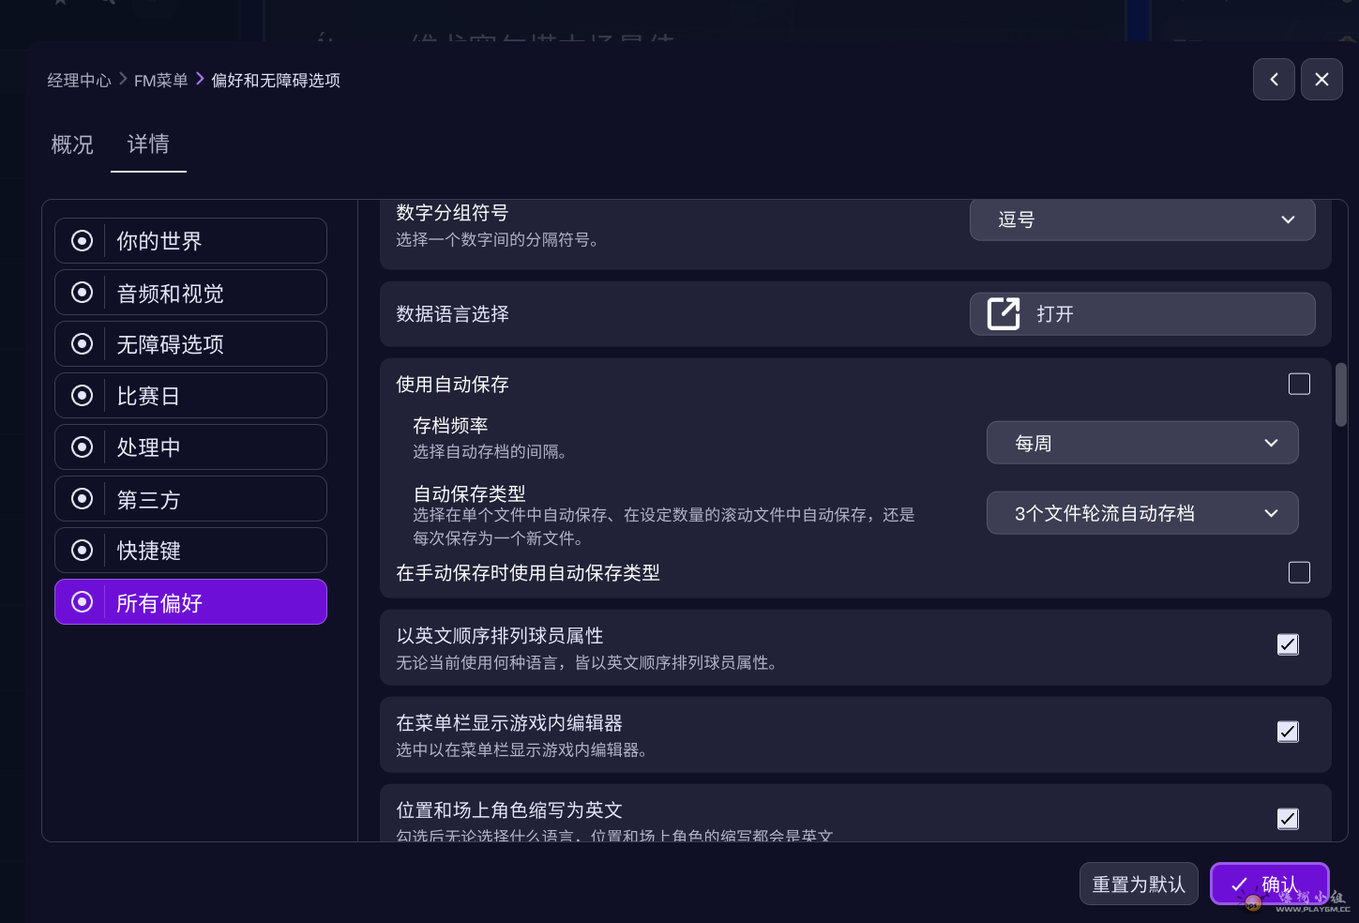The image size is (1359, 923).
Task: Disable 在菜单栏显示游戏内编辑器
Action: point(1287,732)
